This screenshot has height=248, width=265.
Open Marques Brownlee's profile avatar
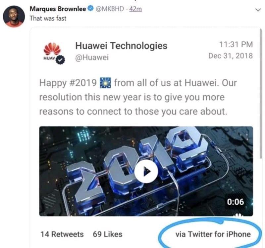[14, 16]
